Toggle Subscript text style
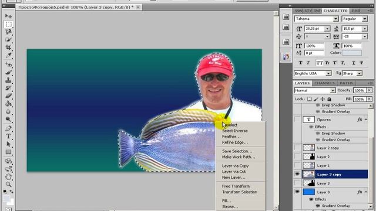Image resolution: width=376 pixels, height=211 pixels. coord(343,63)
